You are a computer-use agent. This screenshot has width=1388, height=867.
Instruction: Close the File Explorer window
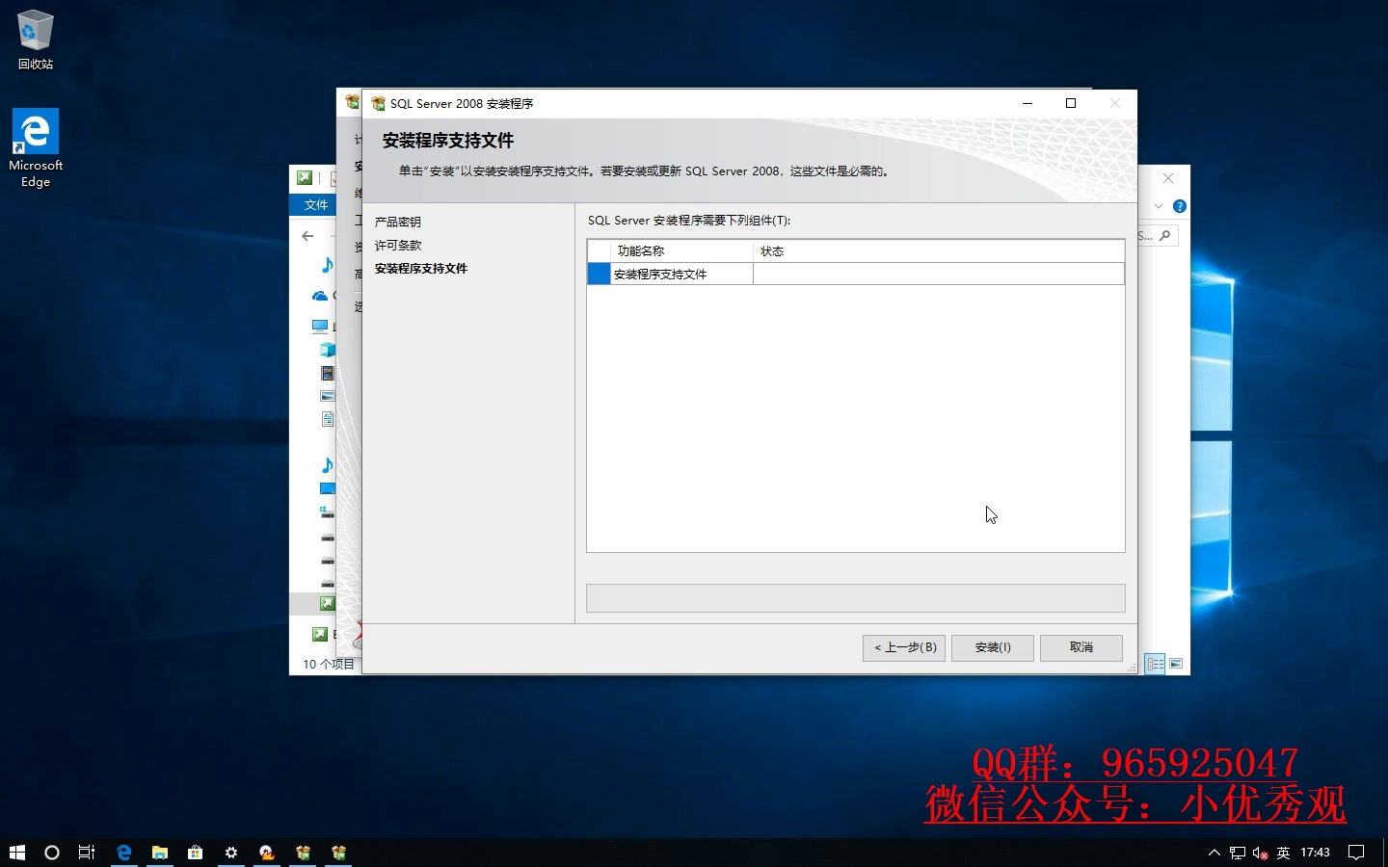(1168, 178)
